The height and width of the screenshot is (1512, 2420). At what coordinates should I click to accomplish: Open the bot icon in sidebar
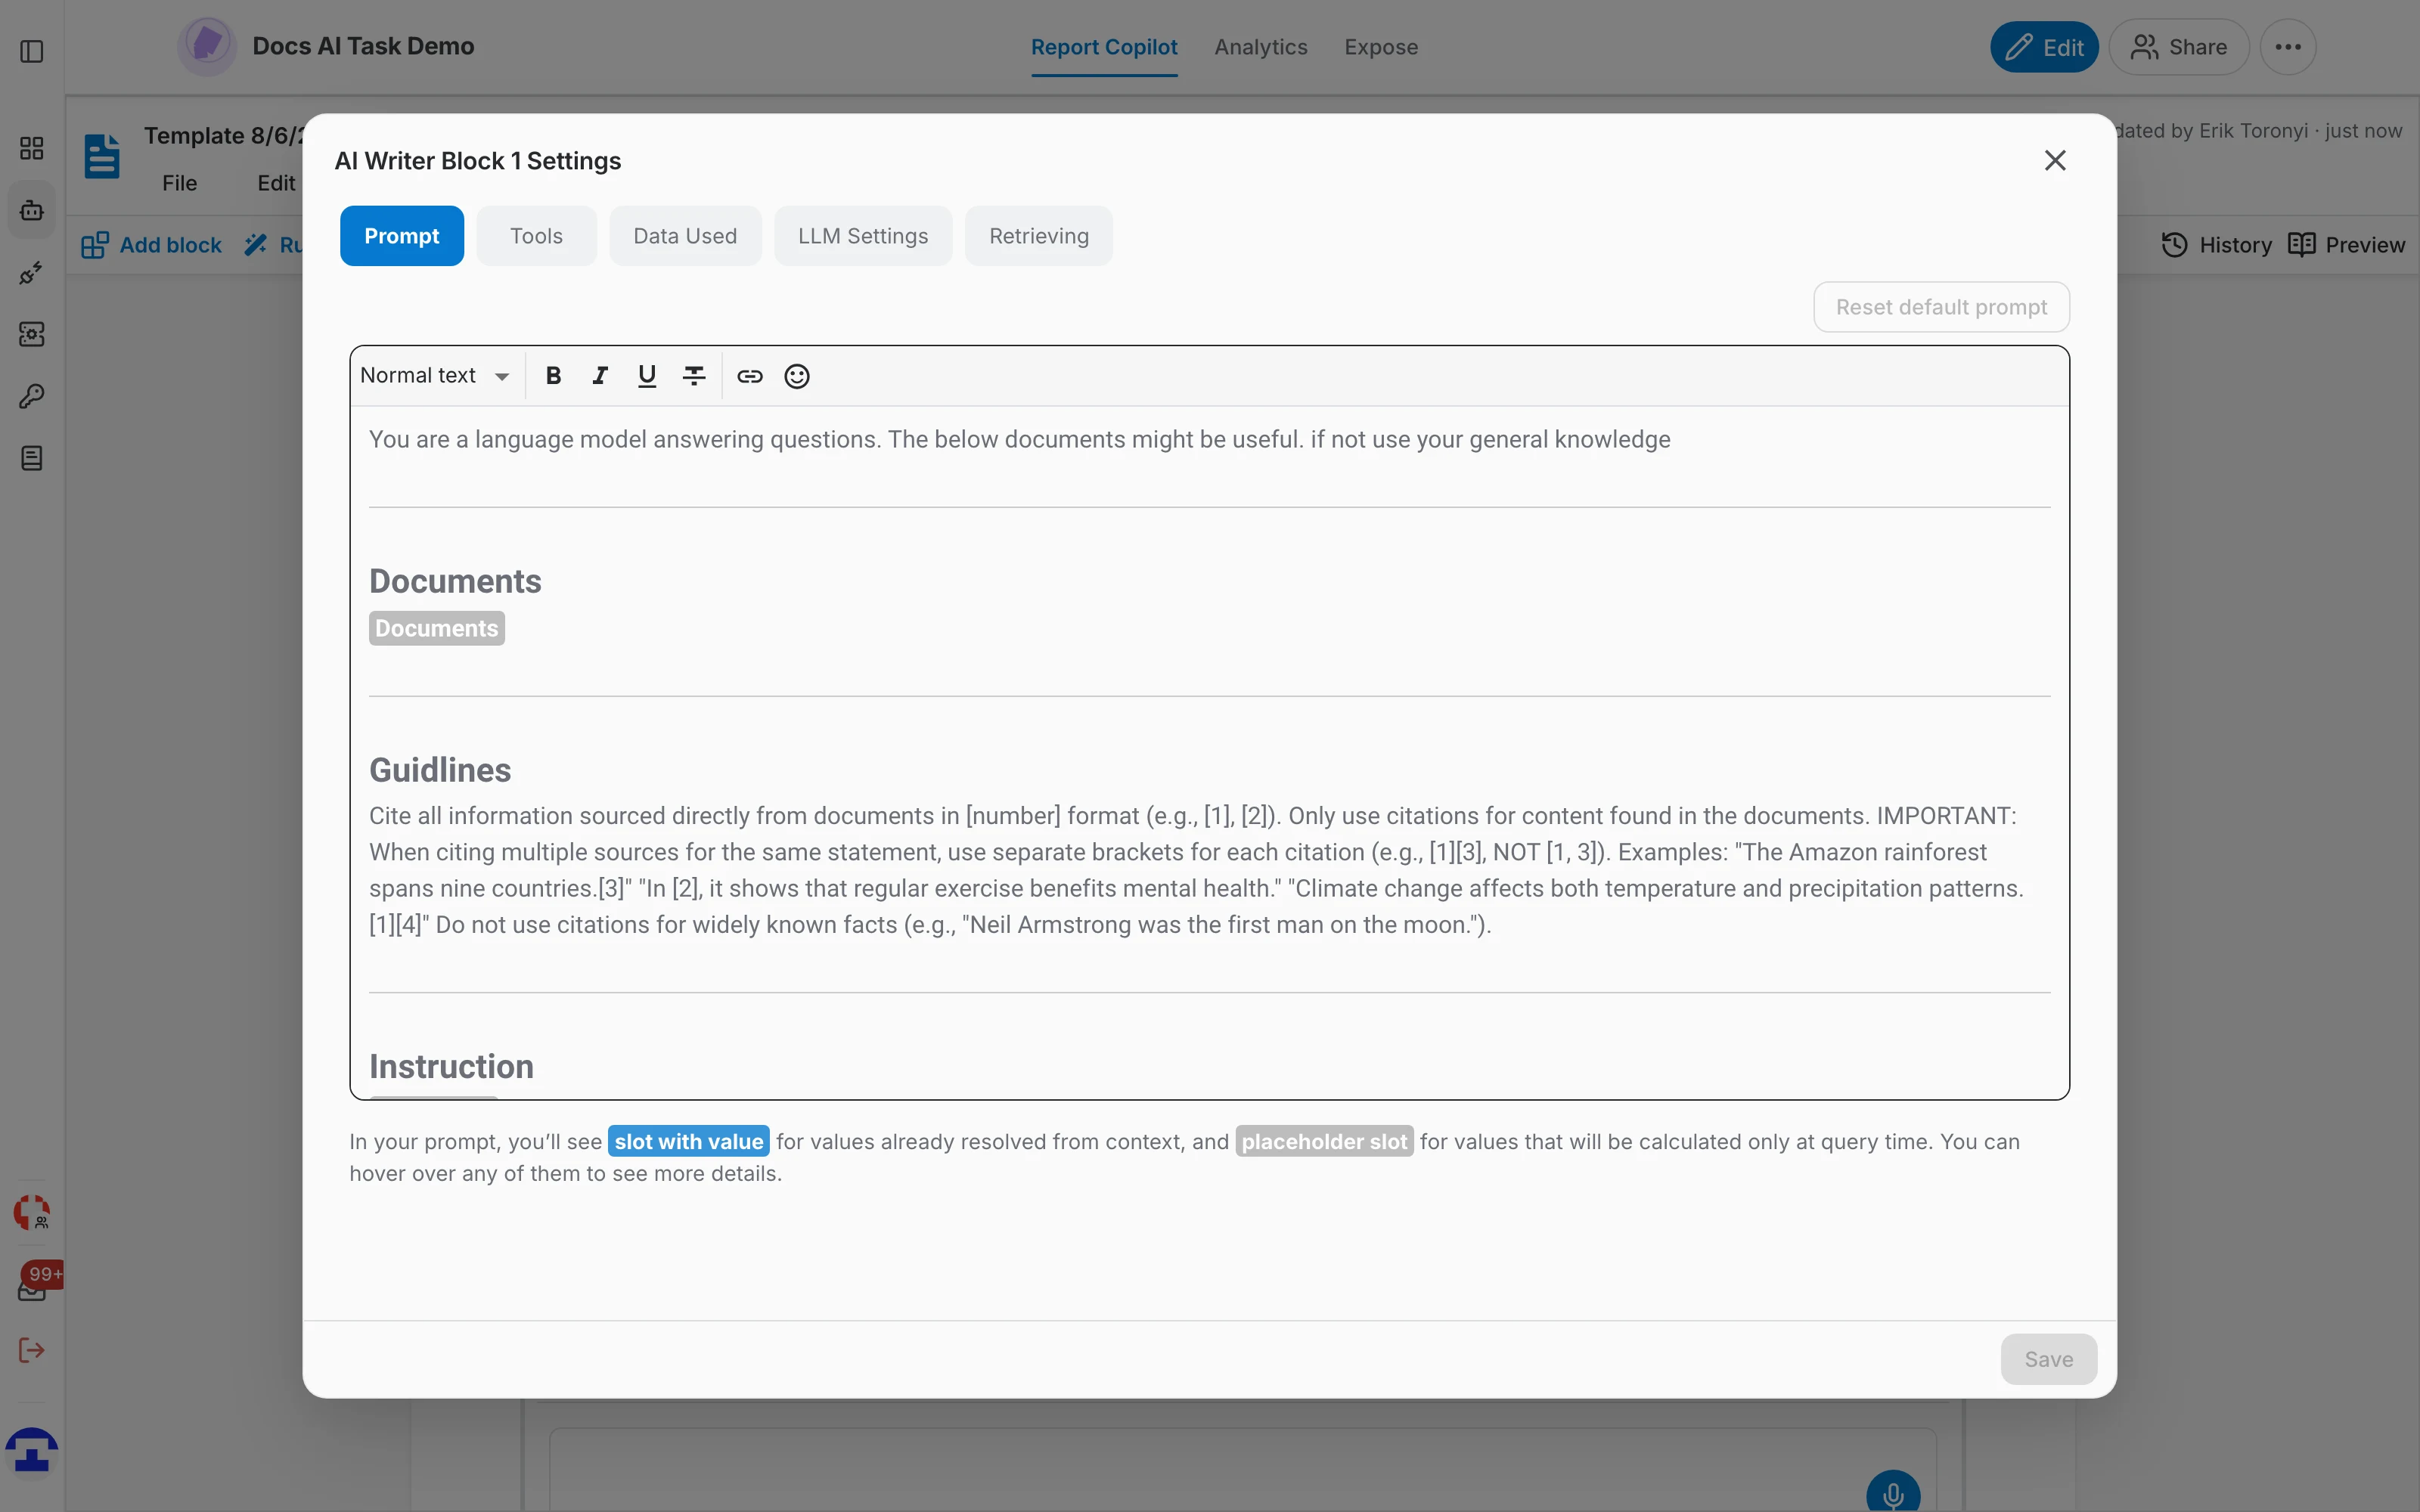click(x=32, y=210)
